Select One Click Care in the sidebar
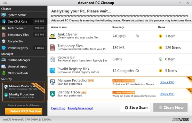The height and width of the screenshot is (123, 192). 24,21
